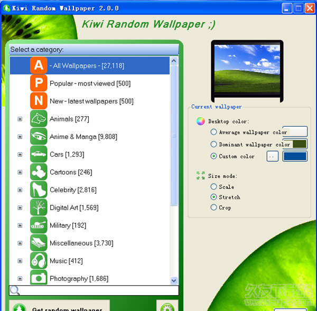Click the orange P Popular icon
Viewport: 317px width, 311px height.
coord(39,83)
